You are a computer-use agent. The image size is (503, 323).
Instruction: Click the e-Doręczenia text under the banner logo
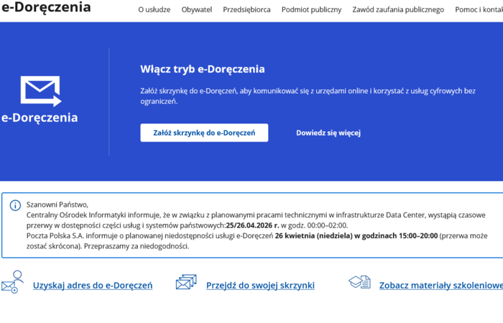[40, 118]
